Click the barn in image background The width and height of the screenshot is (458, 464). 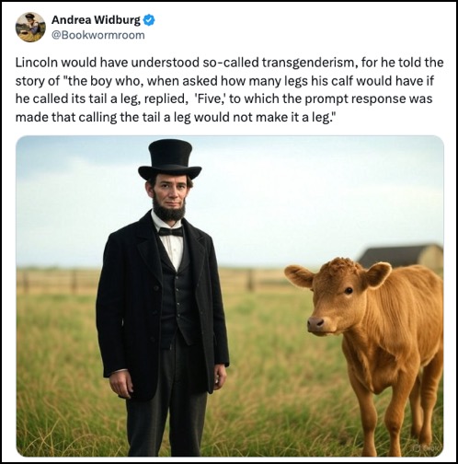(401, 256)
